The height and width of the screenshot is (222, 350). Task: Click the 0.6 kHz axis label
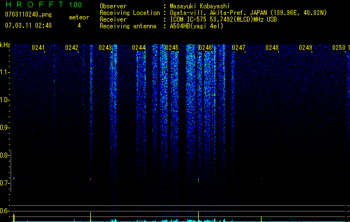4,211
